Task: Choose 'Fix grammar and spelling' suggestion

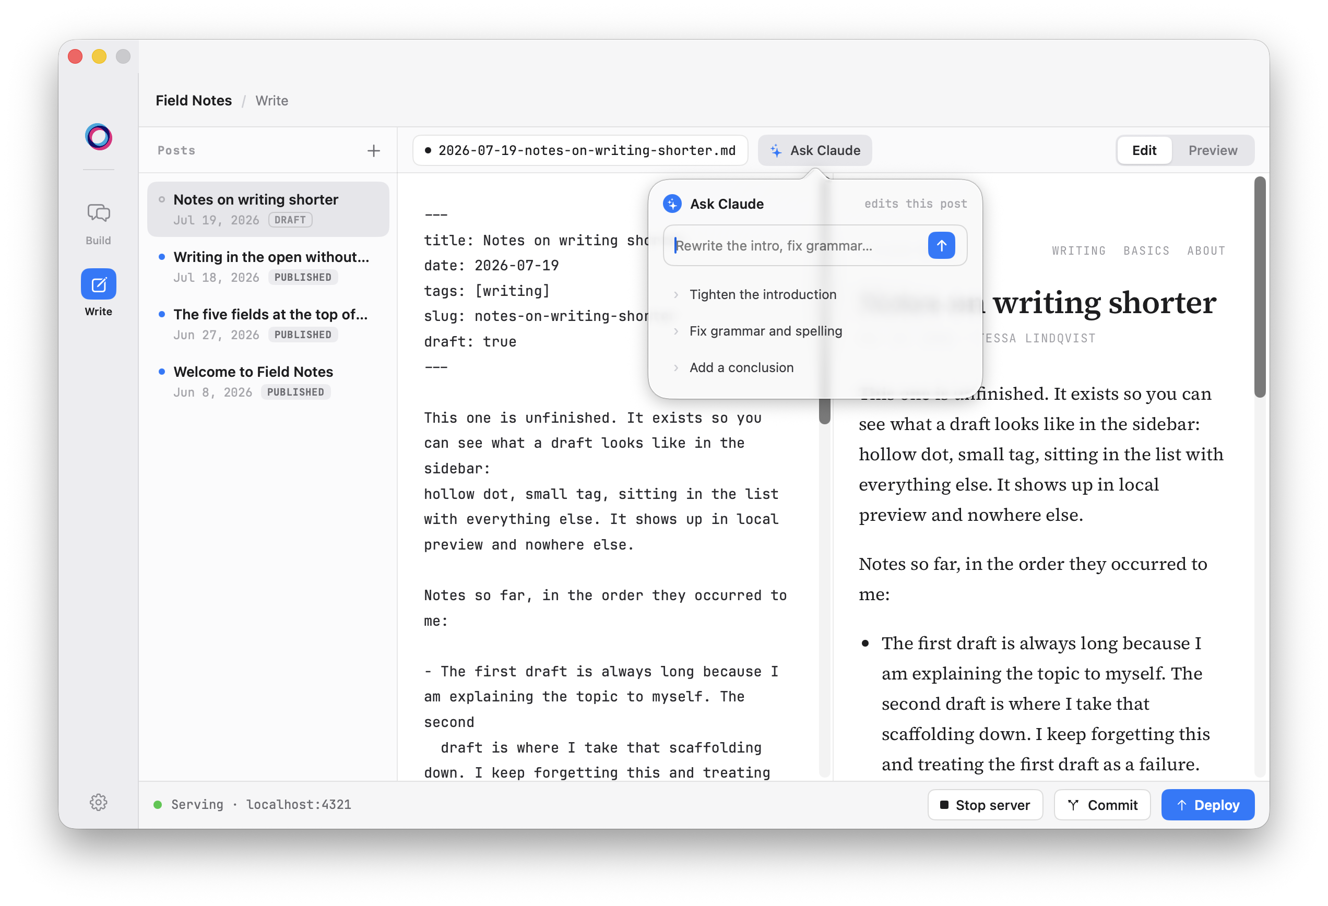Action: 814,331
